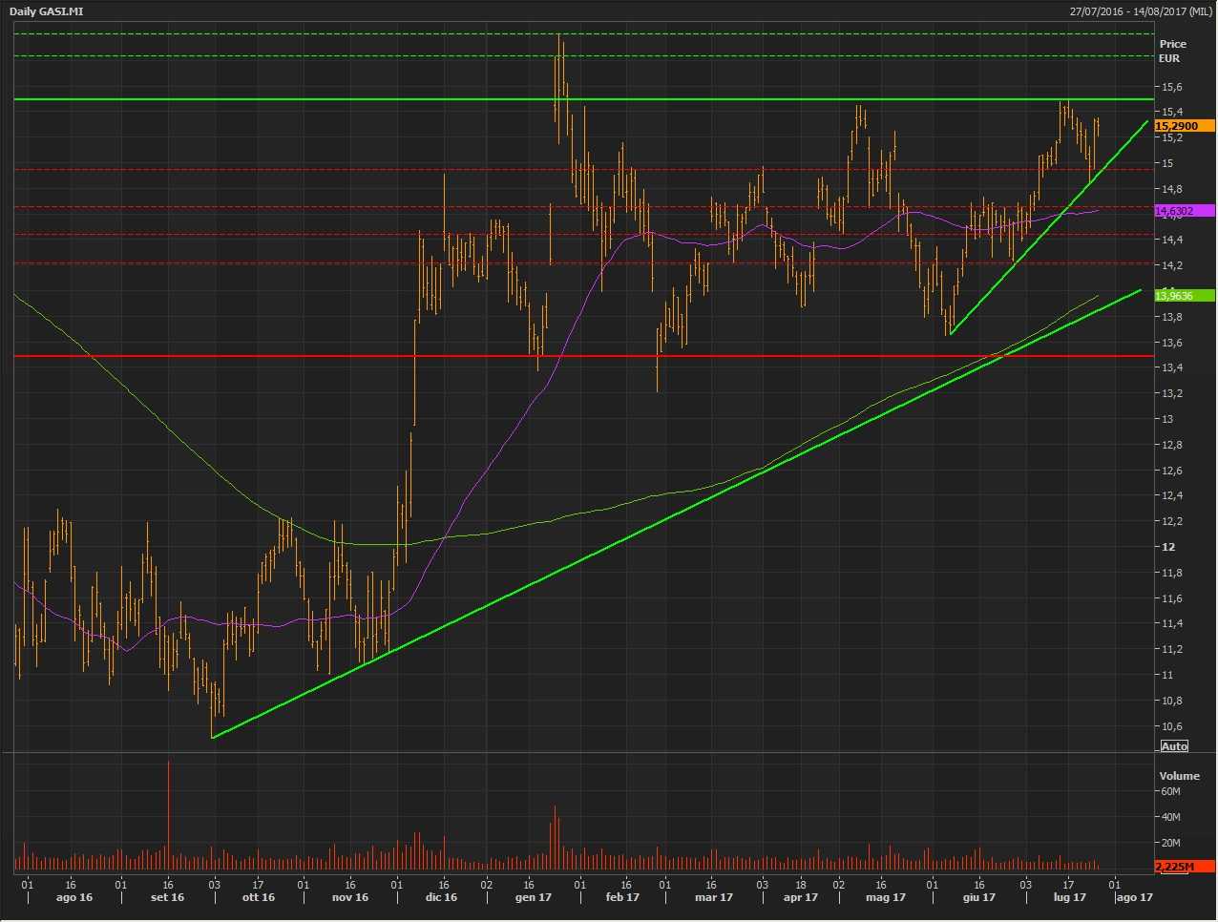Select the 'lug 17' month on time axis
The width and height of the screenshot is (1218, 922).
[1069, 897]
